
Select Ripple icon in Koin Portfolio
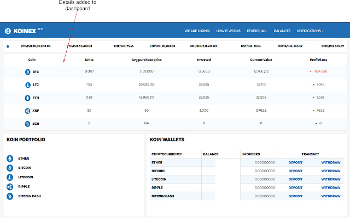click(10, 186)
